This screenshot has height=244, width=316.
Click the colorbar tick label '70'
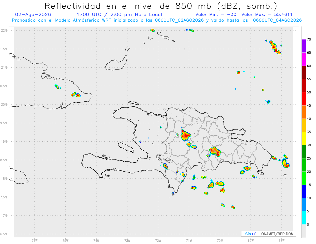309,39
